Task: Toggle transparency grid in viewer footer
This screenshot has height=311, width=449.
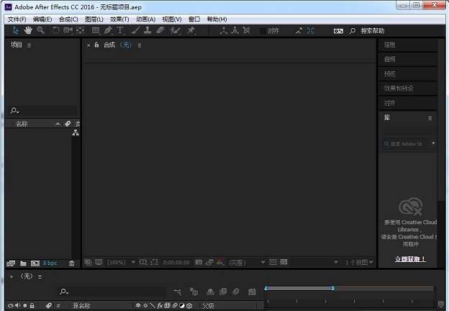Action: point(284,262)
